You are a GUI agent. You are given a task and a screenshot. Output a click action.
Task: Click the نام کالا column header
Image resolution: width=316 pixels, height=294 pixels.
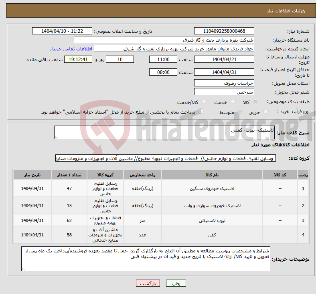click(212, 175)
